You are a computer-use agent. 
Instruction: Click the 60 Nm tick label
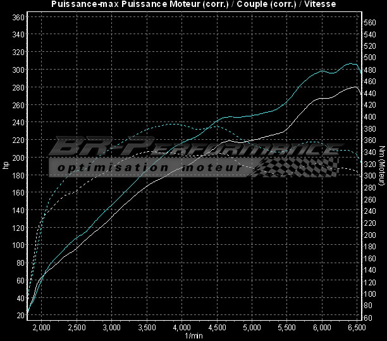[x=368, y=318]
